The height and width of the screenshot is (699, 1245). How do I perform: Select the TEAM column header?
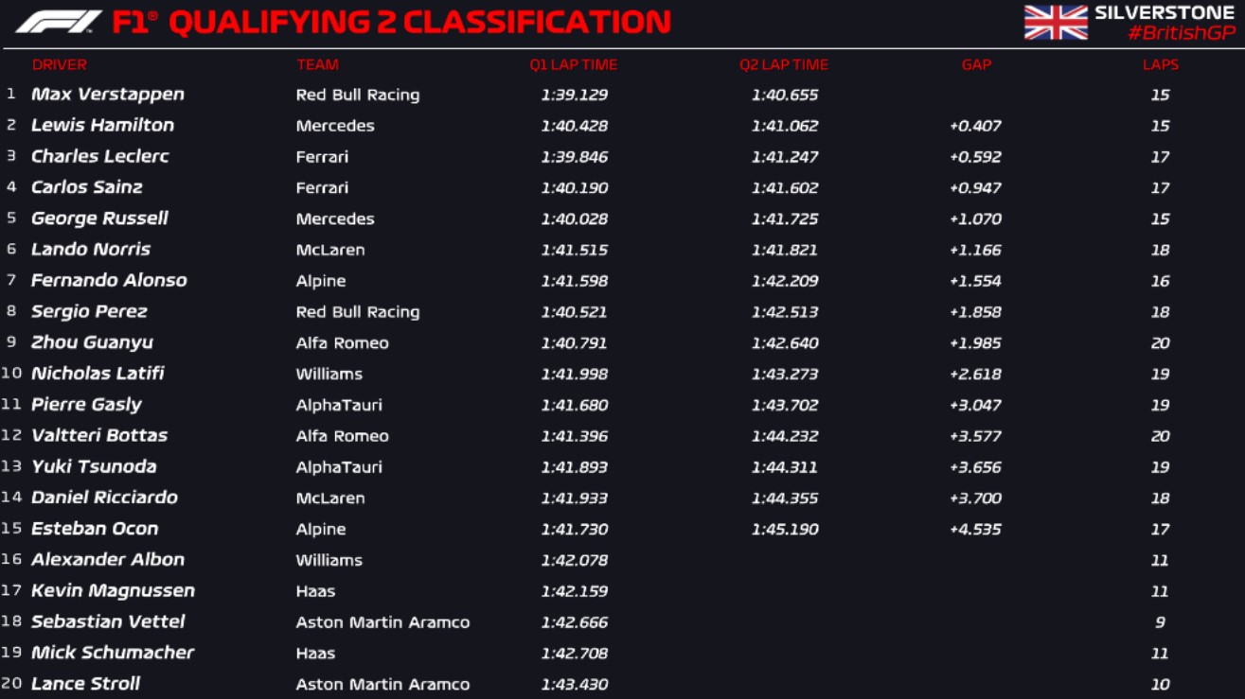click(x=317, y=64)
